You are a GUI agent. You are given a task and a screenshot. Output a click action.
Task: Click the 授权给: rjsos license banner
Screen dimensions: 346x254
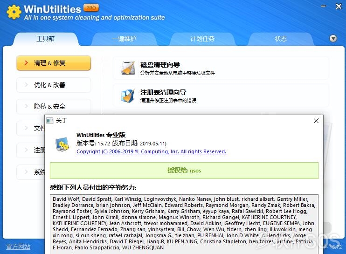(184, 171)
